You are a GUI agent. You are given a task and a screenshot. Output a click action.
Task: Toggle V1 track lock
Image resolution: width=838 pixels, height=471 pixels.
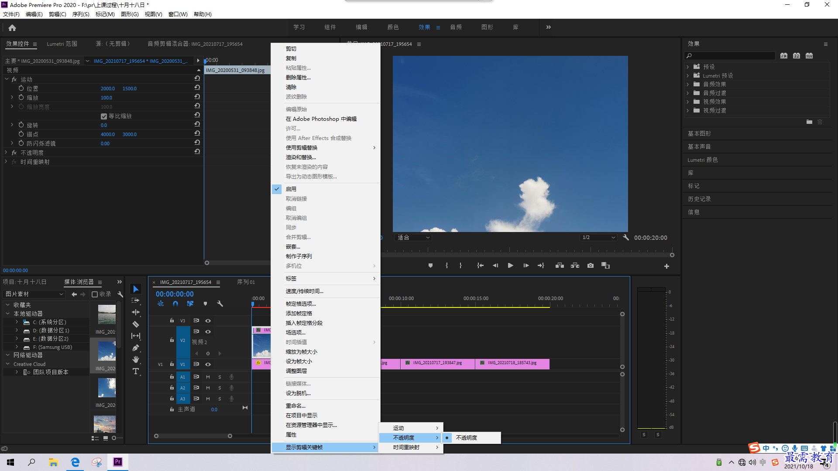coord(172,364)
